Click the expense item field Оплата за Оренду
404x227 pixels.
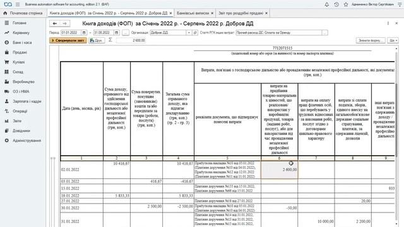279,33
